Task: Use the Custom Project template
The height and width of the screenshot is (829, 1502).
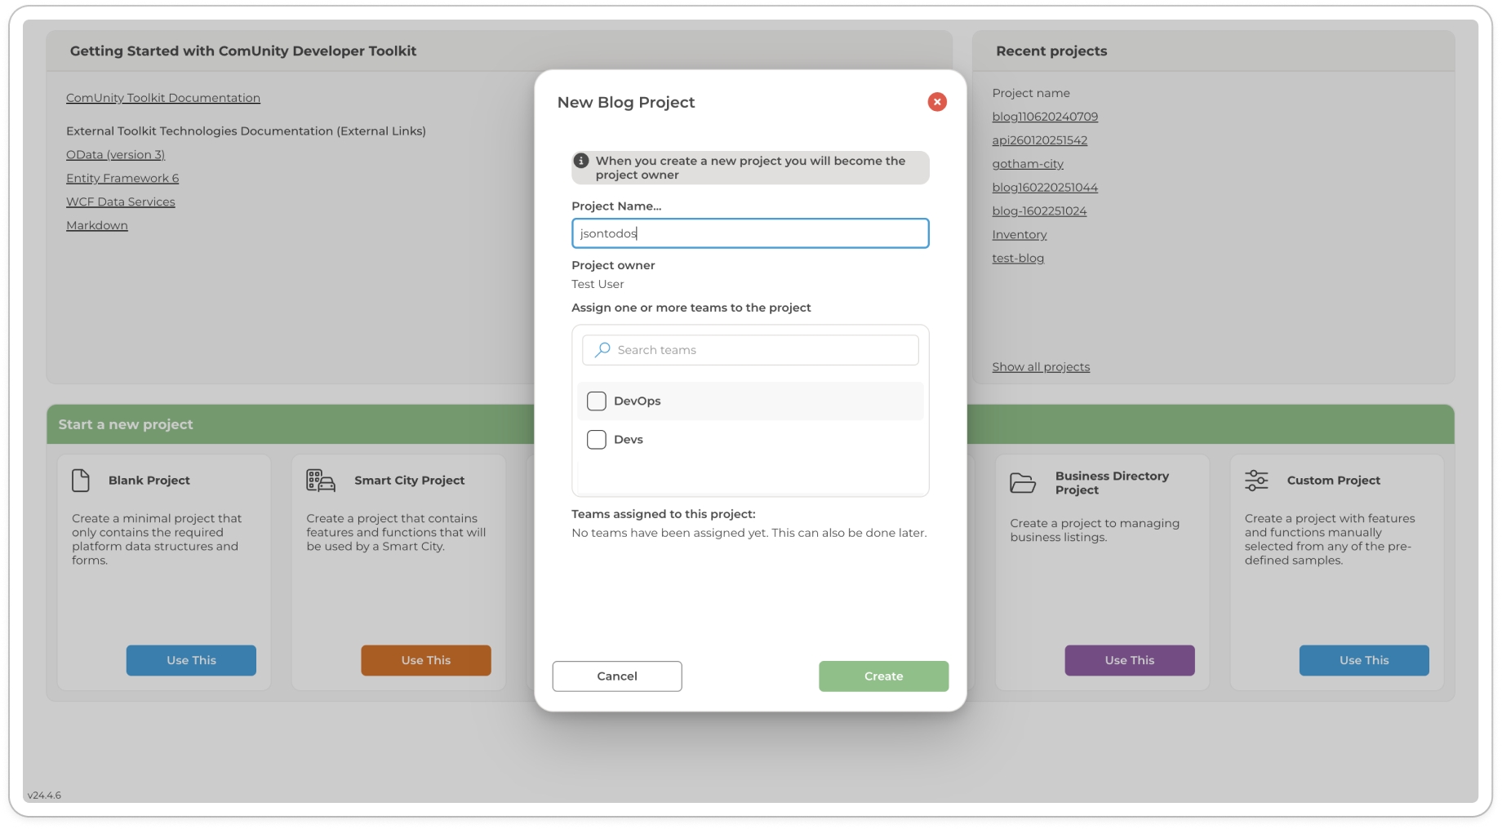Action: pos(1363,660)
